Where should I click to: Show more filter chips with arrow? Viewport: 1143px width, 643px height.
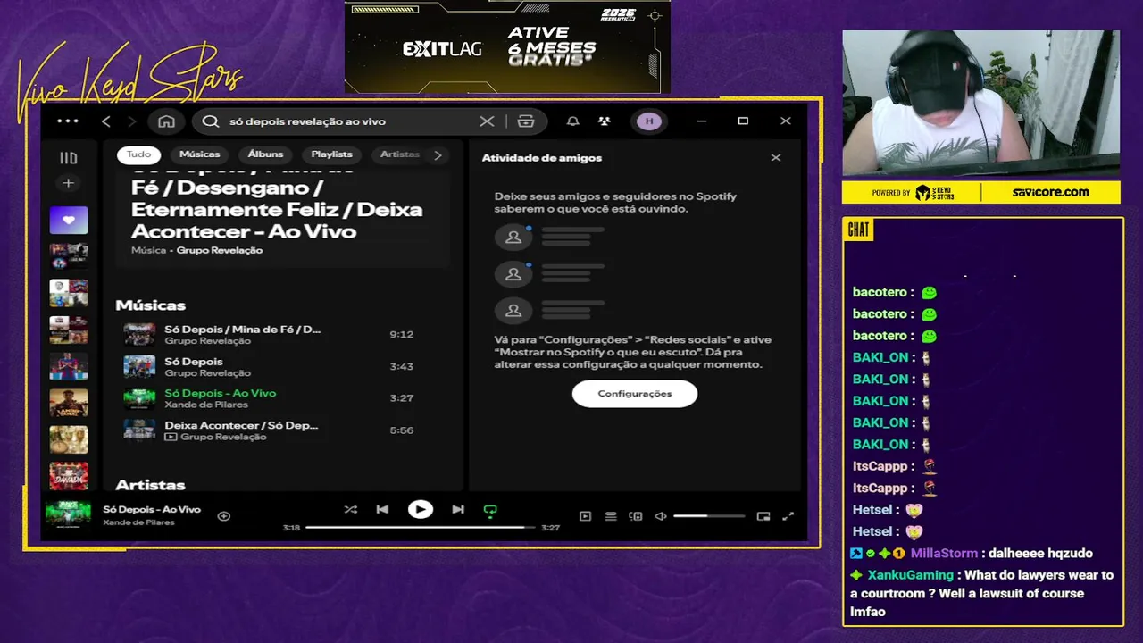click(x=438, y=154)
